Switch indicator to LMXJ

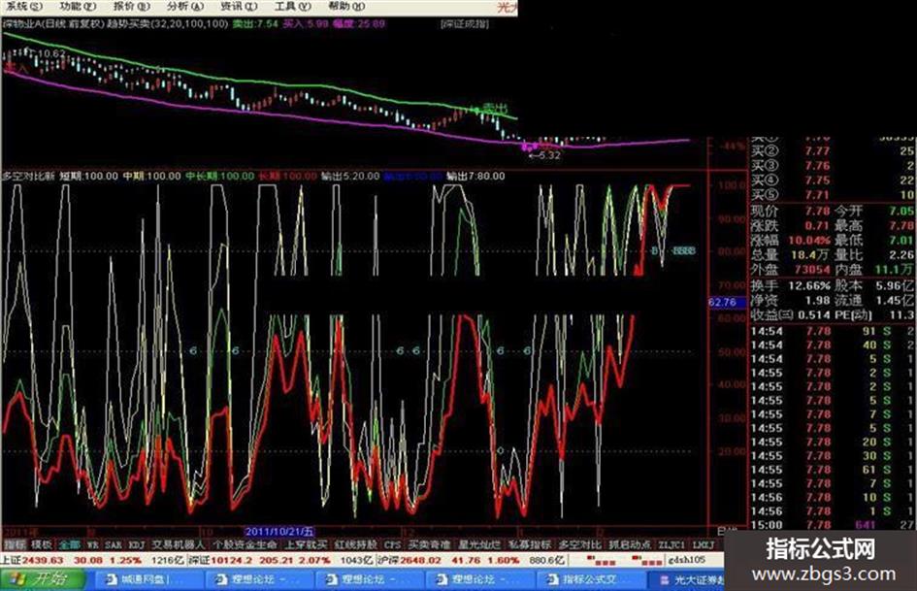704,544
